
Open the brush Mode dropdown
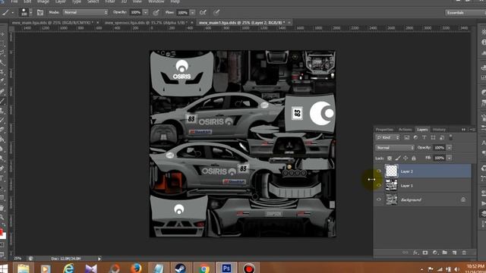tap(85, 12)
